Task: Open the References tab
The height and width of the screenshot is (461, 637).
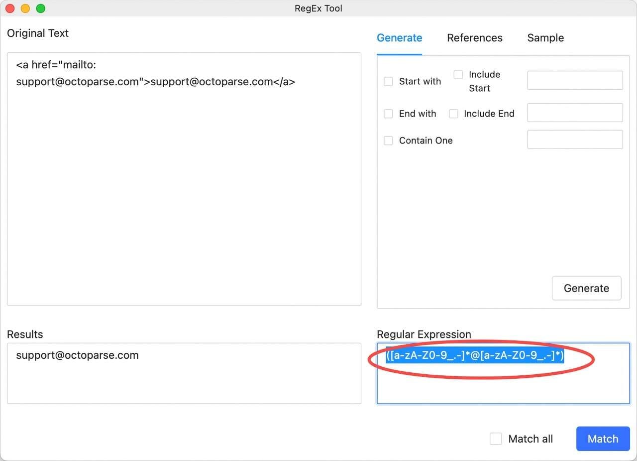Action: coord(474,38)
